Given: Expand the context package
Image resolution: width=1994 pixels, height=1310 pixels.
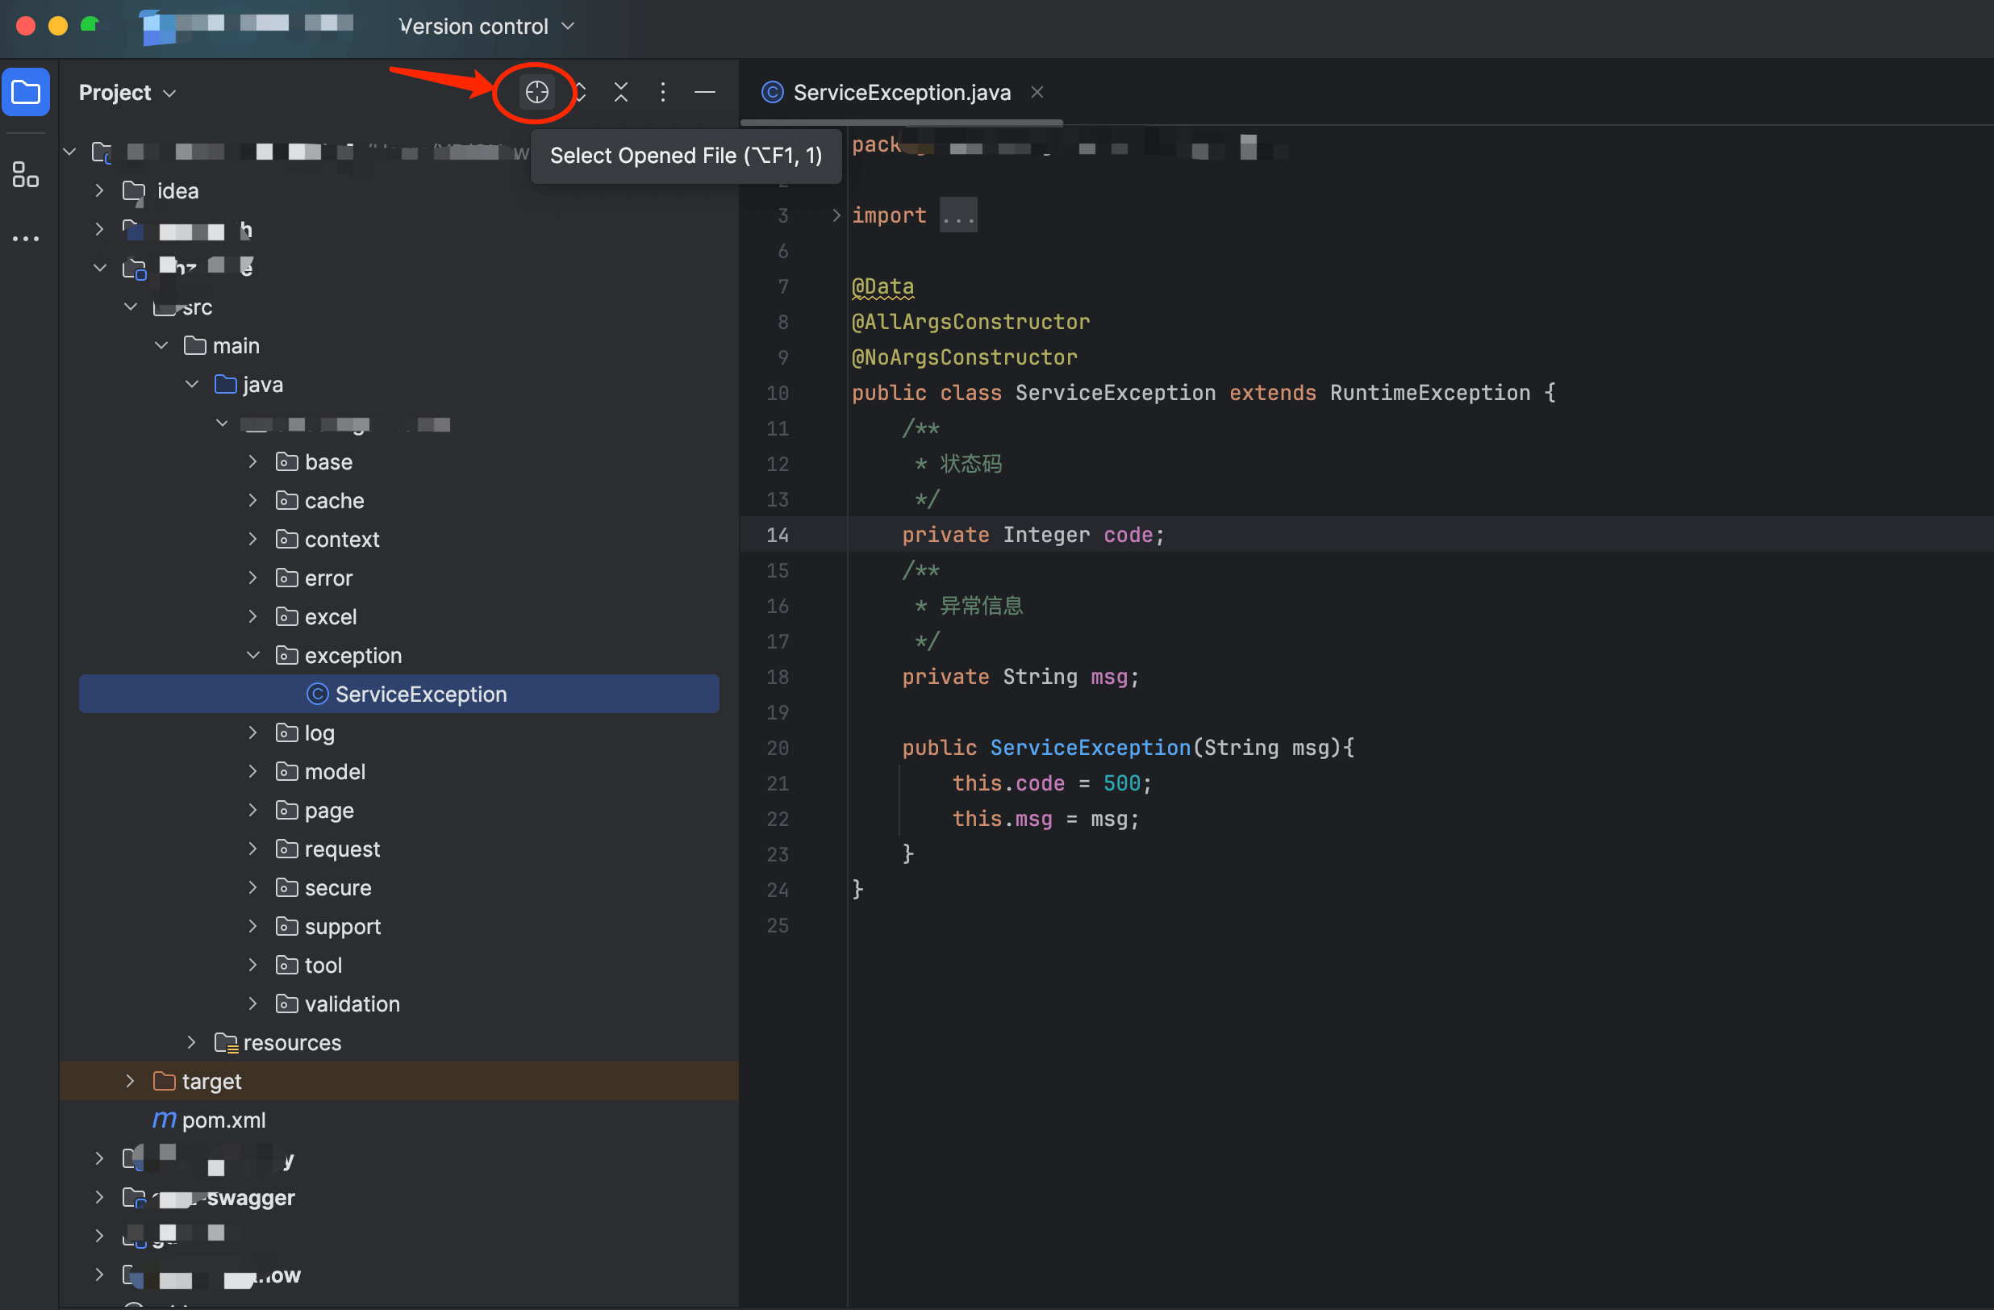Looking at the screenshot, I should tap(253, 540).
